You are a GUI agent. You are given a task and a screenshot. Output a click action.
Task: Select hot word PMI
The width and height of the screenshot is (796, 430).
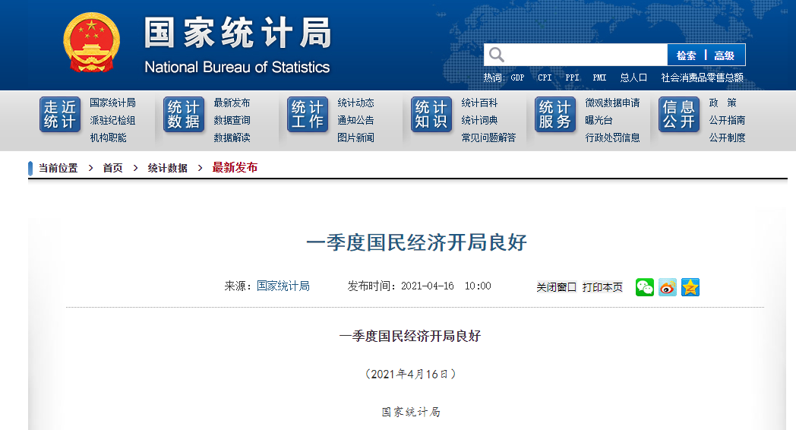tap(599, 77)
